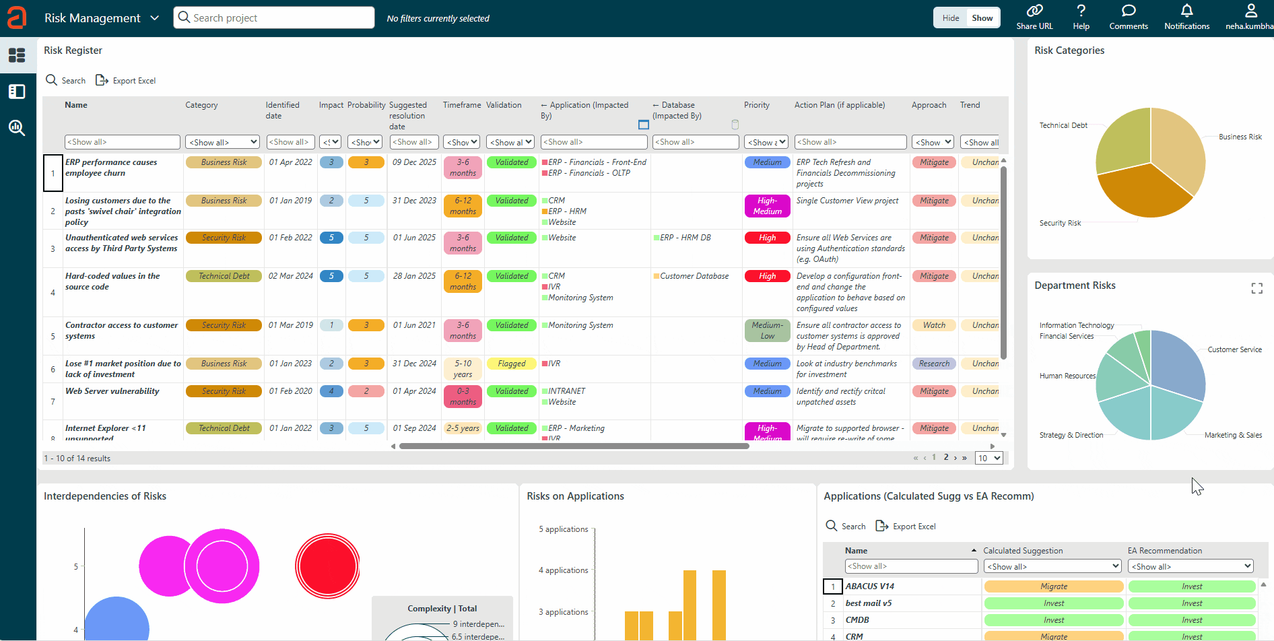Viewport: 1274px width, 641px height.
Task: Open the dashboard tiles icon in sidebar
Action: pos(17,55)
